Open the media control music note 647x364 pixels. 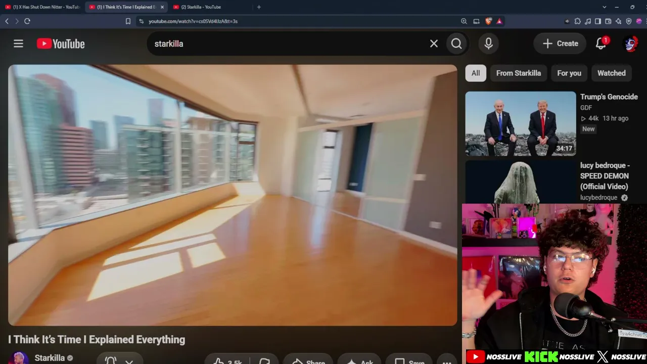tap(588, 21)
